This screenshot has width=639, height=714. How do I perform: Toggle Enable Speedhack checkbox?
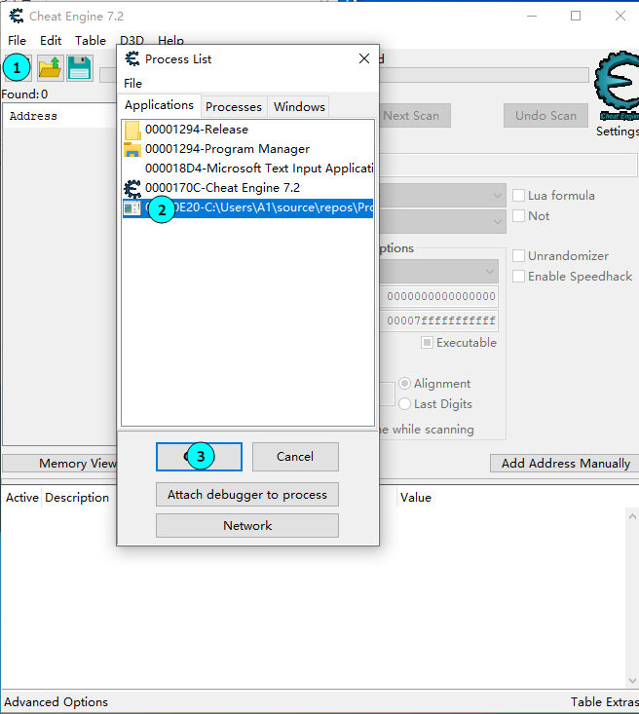tap(519, 277)
